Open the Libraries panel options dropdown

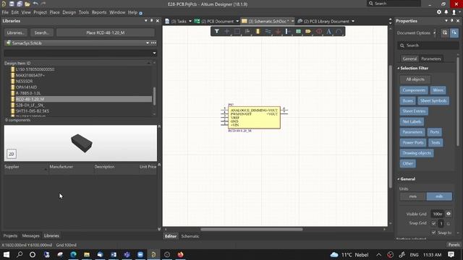[x=145, y=21]
